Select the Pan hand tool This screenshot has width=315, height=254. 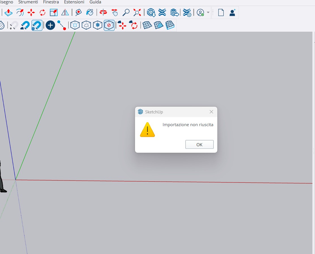pyautogui.click(x=115, y=12)
